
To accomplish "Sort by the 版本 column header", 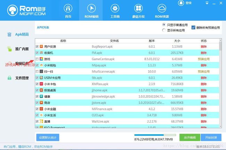I will 152,41.
